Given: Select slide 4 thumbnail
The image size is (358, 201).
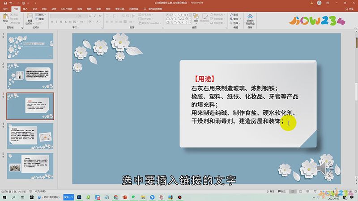Looking at the screenshot, I should coord(30,136).
